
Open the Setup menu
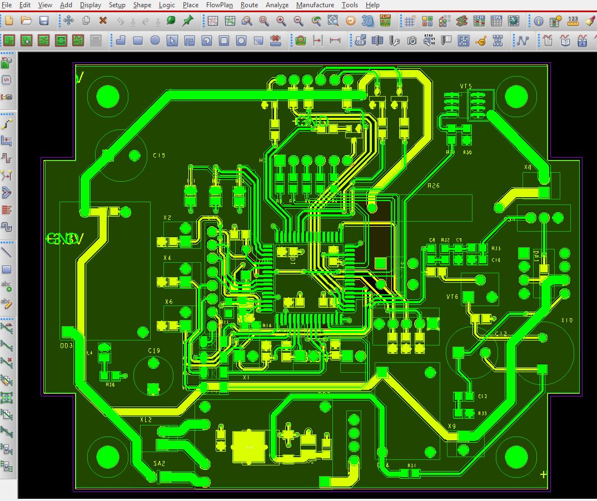point(117,5)
